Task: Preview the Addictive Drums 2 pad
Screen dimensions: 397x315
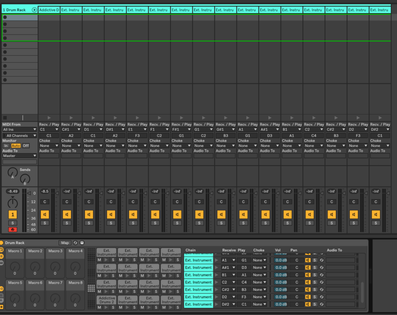Action: [106, 307]
